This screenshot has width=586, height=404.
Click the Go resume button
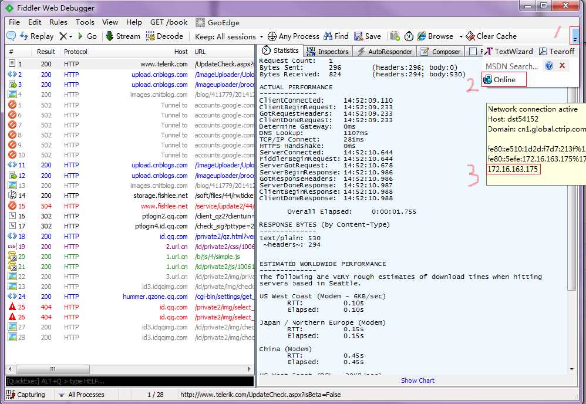tap(87, 36)
